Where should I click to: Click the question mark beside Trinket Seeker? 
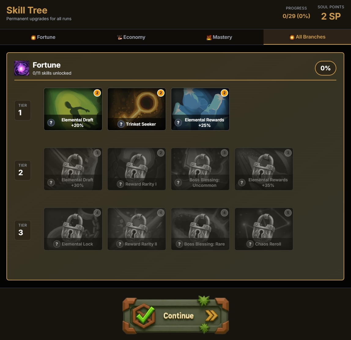(x=121, y=124)
